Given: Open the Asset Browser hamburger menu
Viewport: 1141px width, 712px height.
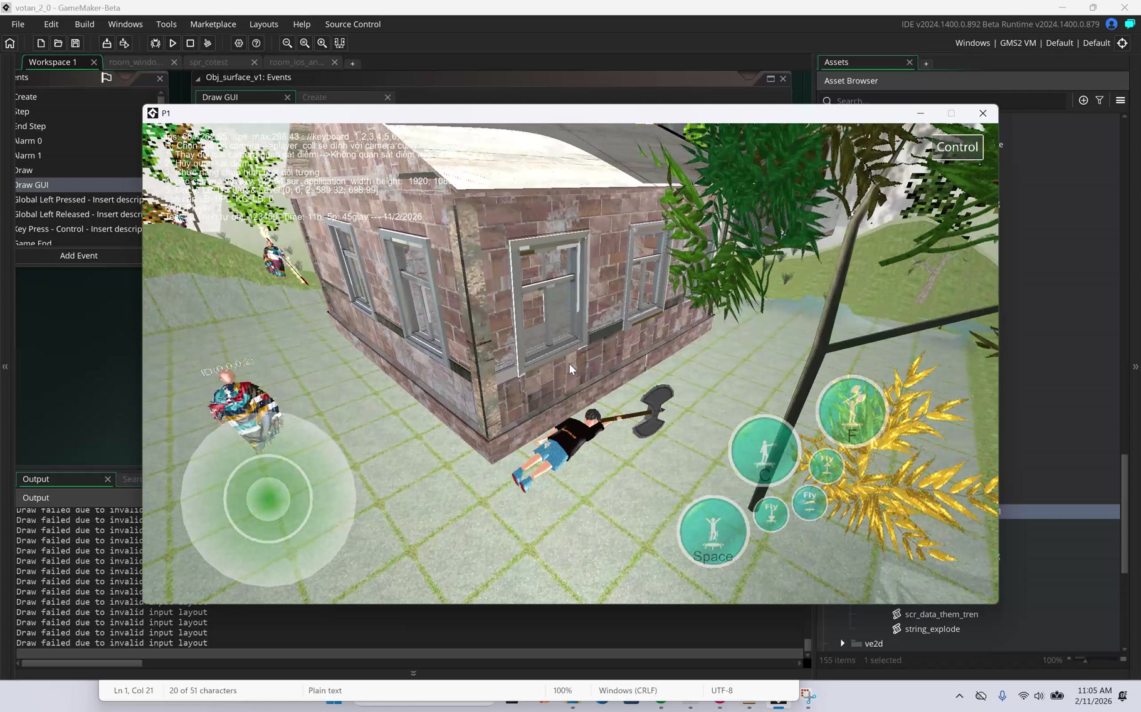Looking at the screenshot, I should click(1120, 100).
